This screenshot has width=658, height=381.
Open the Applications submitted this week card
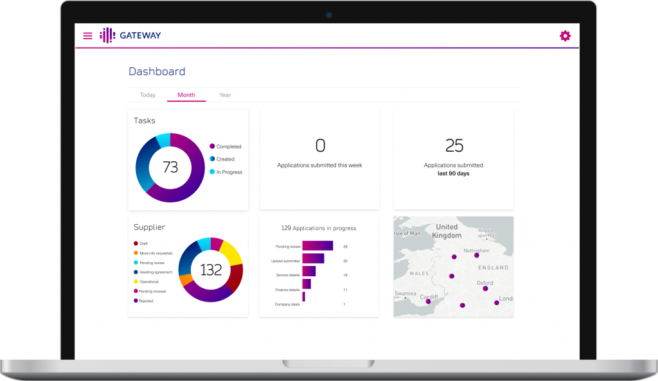319,159
